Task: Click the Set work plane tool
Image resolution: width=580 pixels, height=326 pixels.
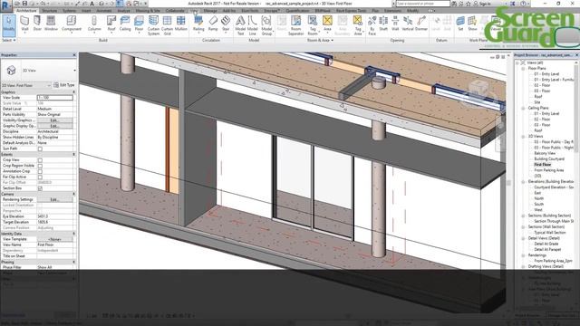Action: tap(460, 24)
